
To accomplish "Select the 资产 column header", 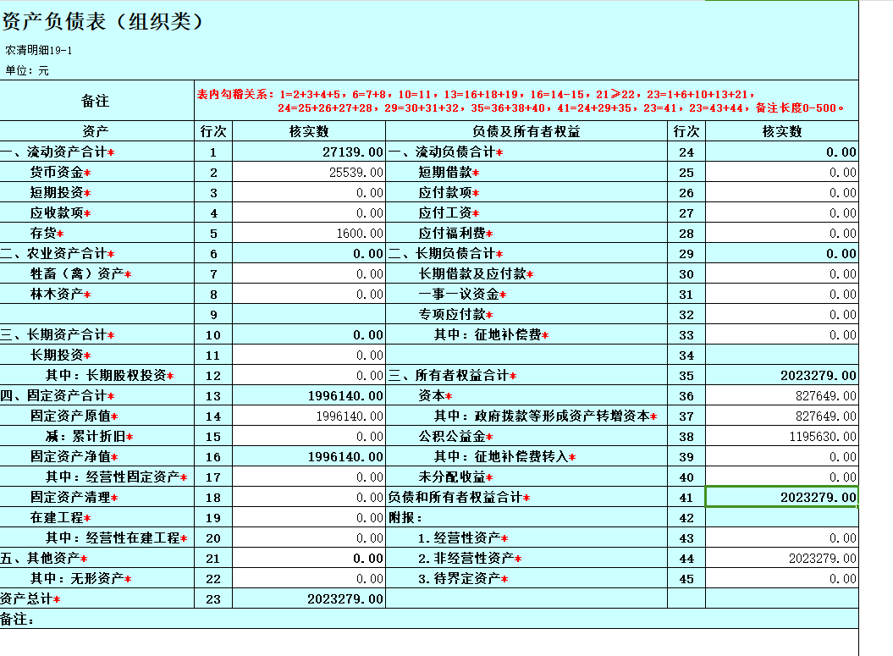I will 96,131.
